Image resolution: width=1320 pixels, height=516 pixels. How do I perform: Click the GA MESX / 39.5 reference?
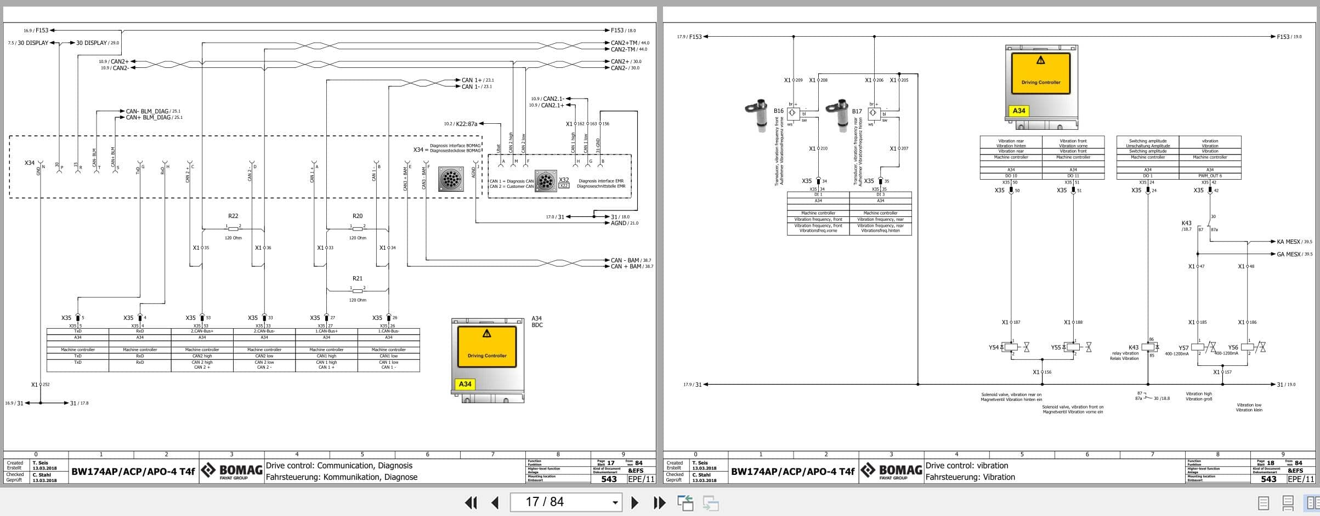click(1295, 254)
